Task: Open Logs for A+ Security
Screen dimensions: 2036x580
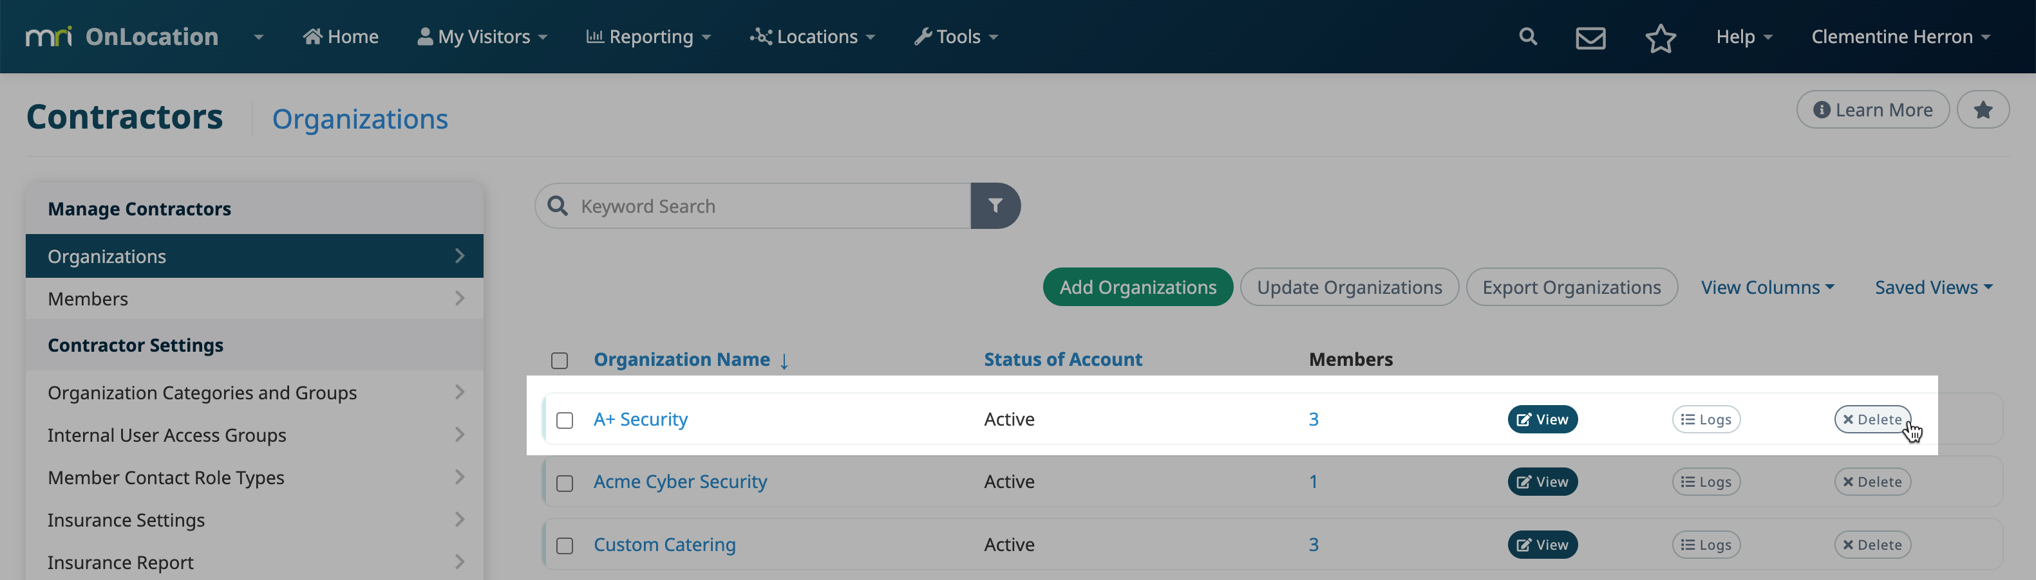Action: [1706, 419]
